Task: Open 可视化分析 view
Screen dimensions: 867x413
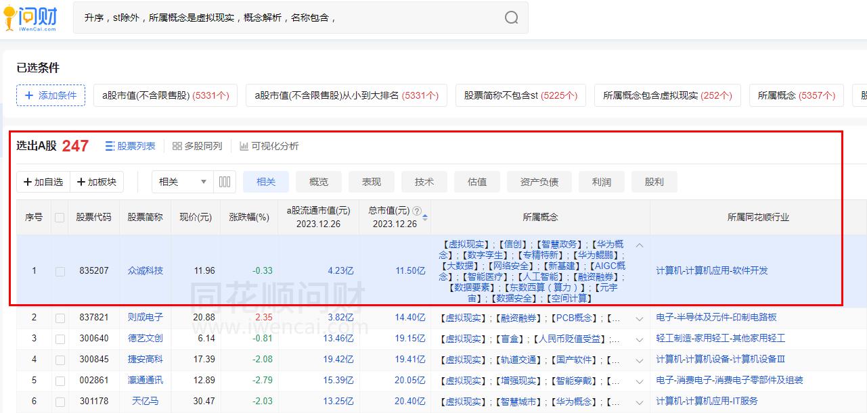Action: coord(269,146)
